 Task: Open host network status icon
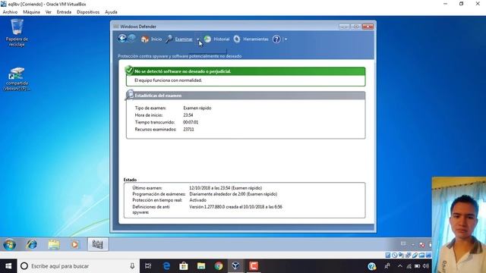(x=409, y=266)
